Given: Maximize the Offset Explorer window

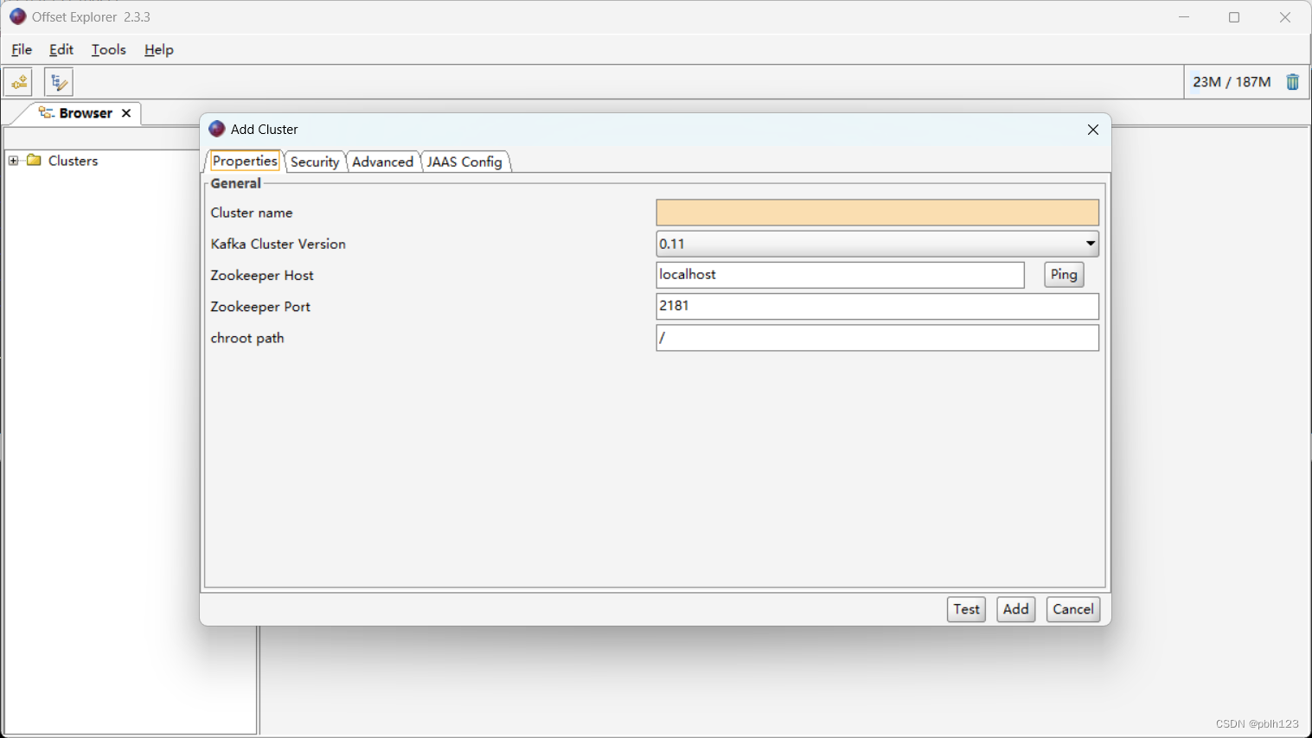Looking at the screenshot, I should coord(1234,17).
